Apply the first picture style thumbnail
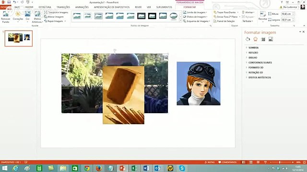This screenshot has width=307, height=172. coord(77,16)
